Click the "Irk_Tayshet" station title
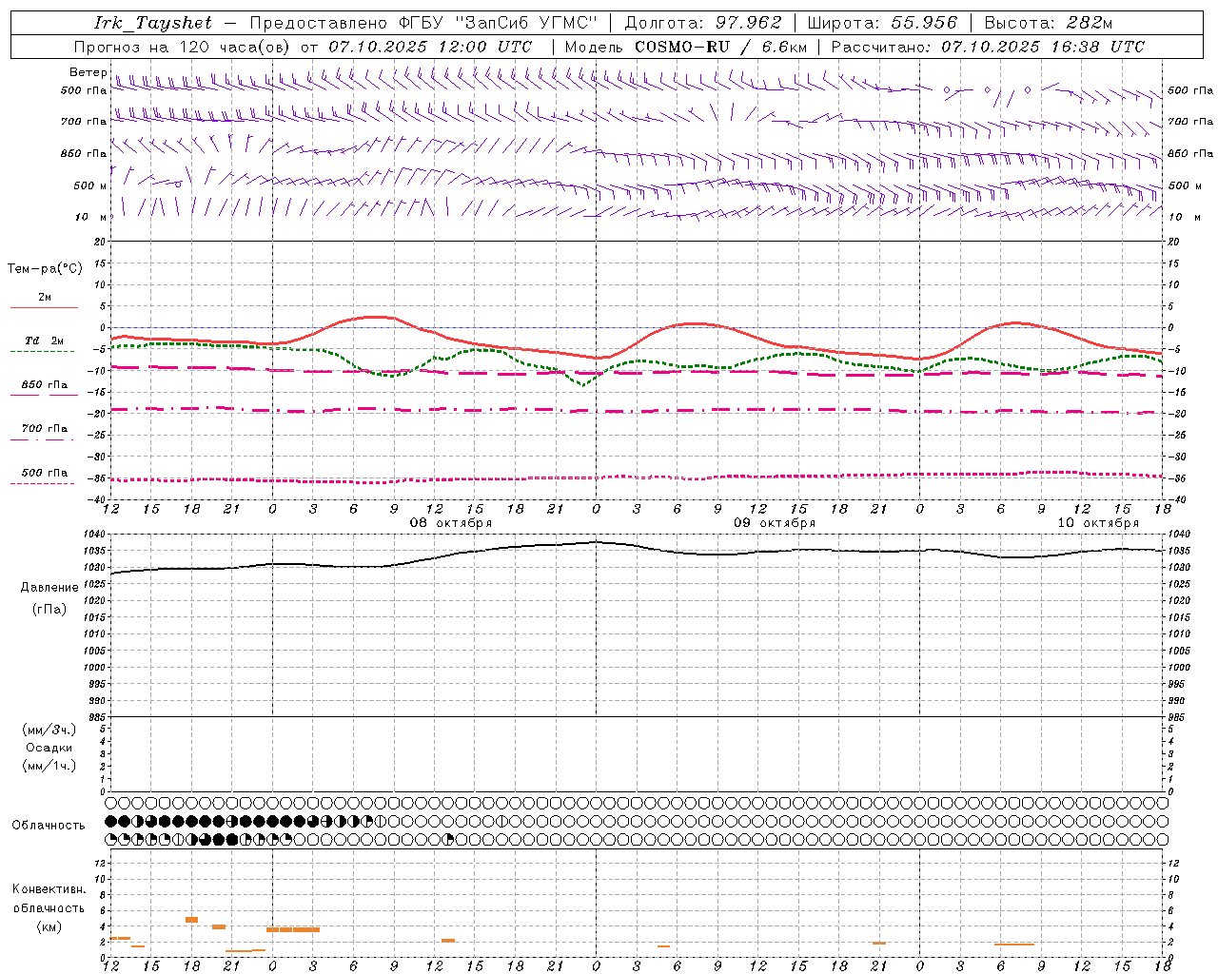 click(x=153, y=23)
